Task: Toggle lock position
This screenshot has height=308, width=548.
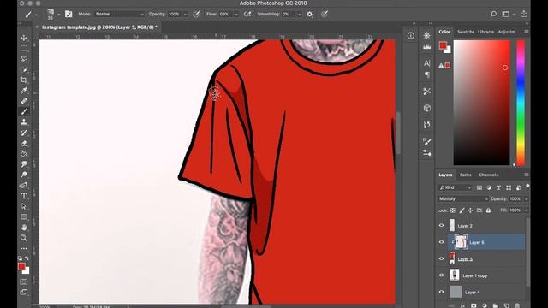Action: click(x=470, y=210)
